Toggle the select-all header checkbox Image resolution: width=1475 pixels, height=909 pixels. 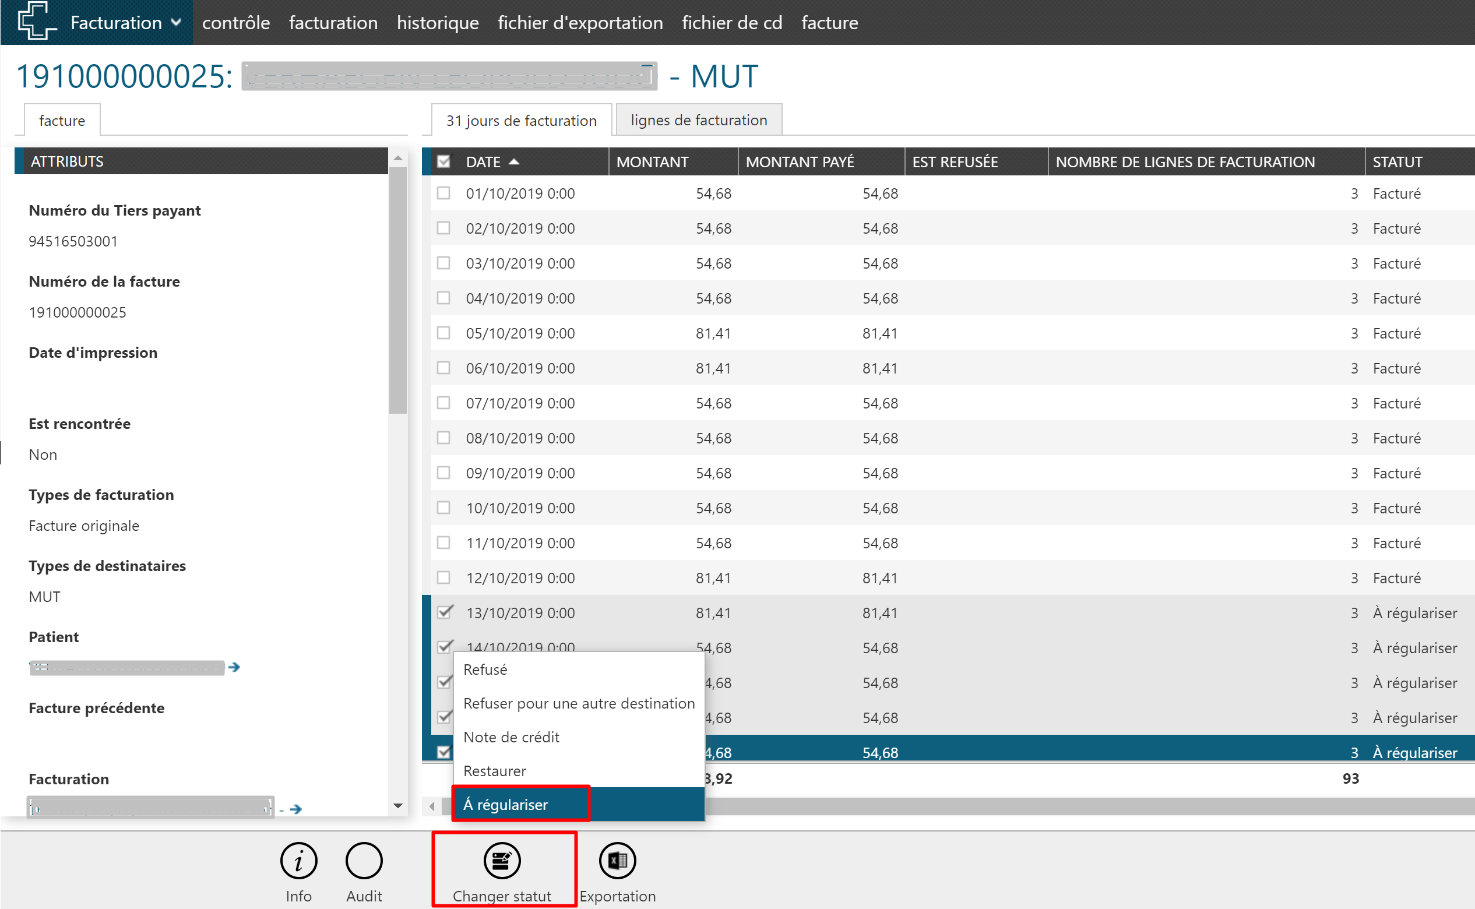click(443, 162)
